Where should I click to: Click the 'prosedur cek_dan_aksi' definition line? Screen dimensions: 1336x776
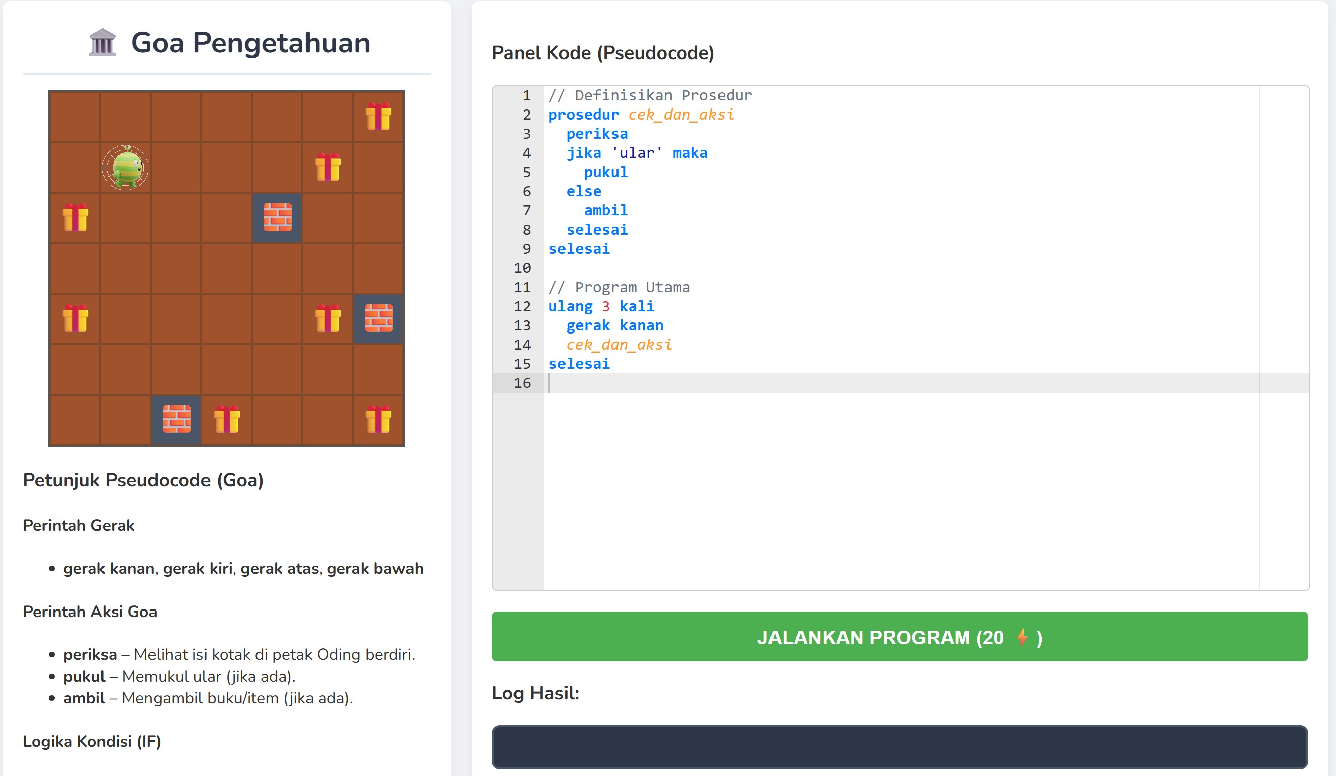coord(640,115)
